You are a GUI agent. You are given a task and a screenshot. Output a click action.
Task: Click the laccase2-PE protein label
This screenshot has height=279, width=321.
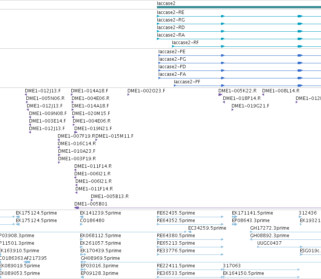pyautogui.click(x=172, y=52)
